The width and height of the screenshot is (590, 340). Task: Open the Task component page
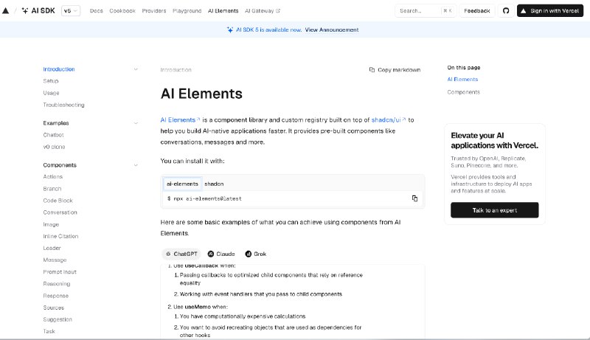coord(49,331)
